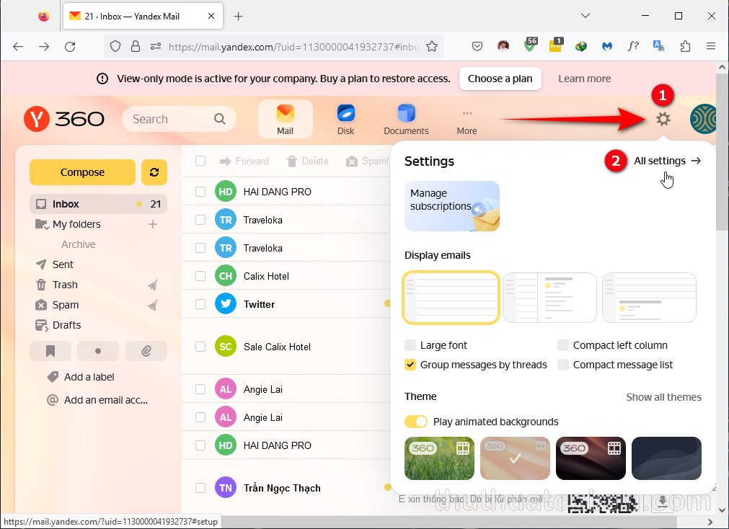
Task: Open the Documents app icon
Action: click(x=406, y=119)
